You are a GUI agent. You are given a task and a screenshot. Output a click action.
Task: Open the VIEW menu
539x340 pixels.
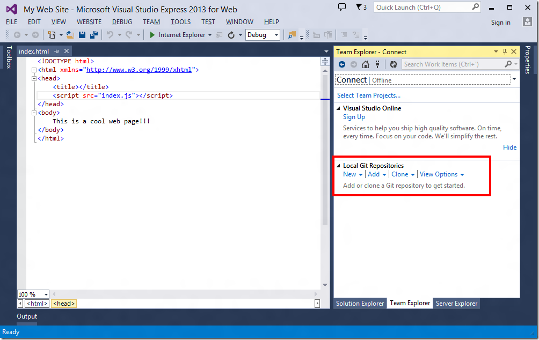pos(59,22)
